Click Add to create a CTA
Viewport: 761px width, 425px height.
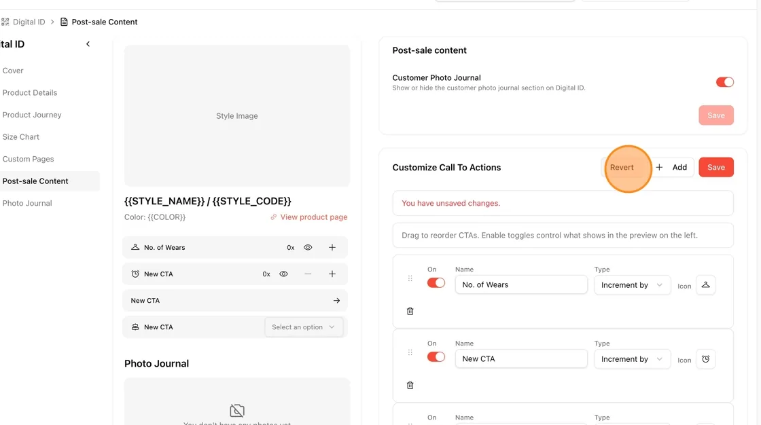[x=672, y=168]
